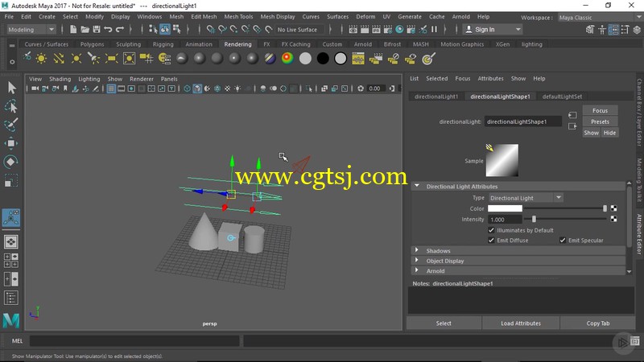Select the defaultLightSet attribute tab
The width and height of the screenshot is (644, 362).
coord(562,97)
